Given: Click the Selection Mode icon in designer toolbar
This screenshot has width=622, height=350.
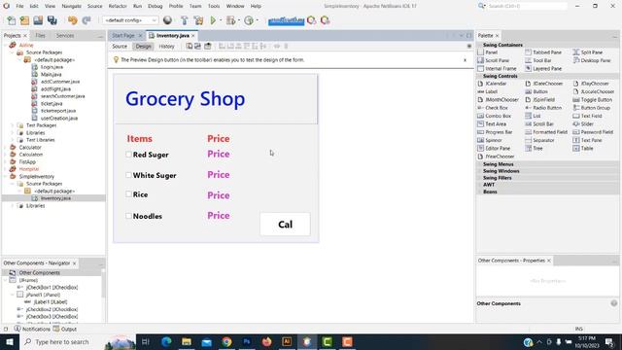Looking at the screenshot, I should click(190, 47).
